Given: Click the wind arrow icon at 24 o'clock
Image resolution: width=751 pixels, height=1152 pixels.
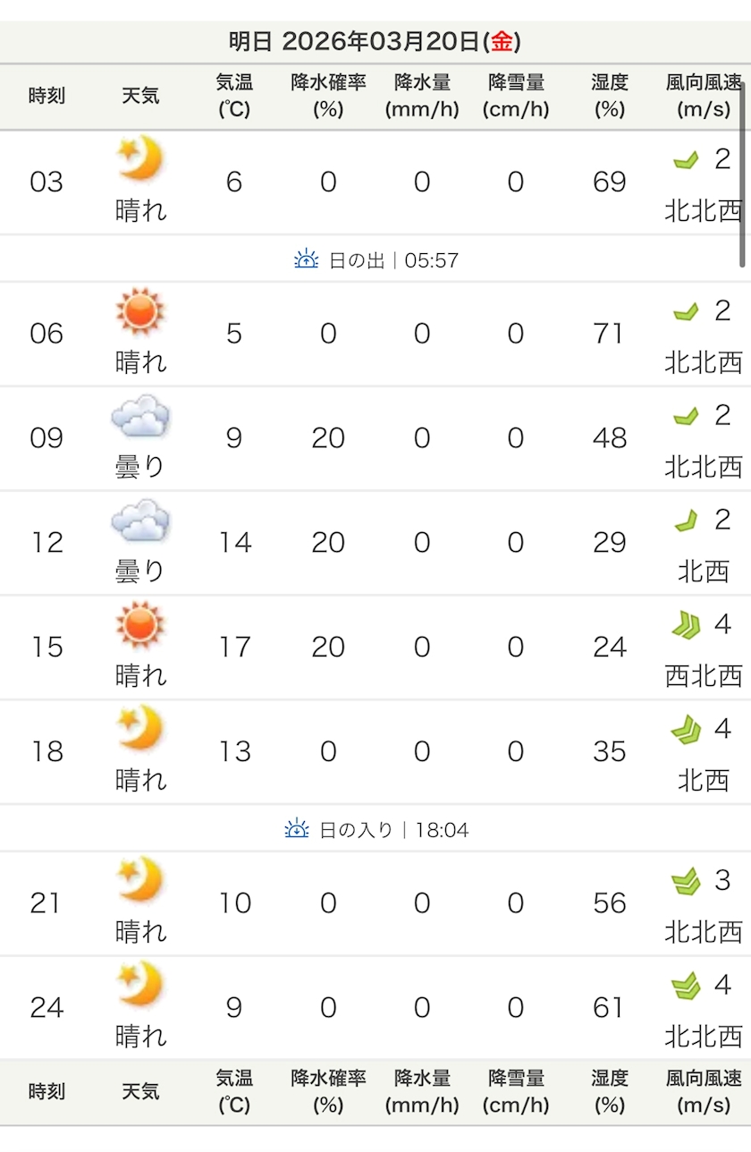Looking at the screenshot, I should click(x=686, y=987).
